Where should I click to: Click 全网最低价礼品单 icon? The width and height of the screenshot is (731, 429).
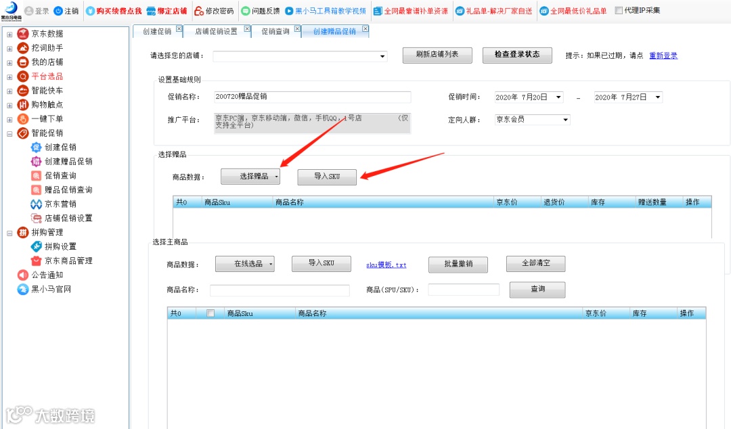544,11
